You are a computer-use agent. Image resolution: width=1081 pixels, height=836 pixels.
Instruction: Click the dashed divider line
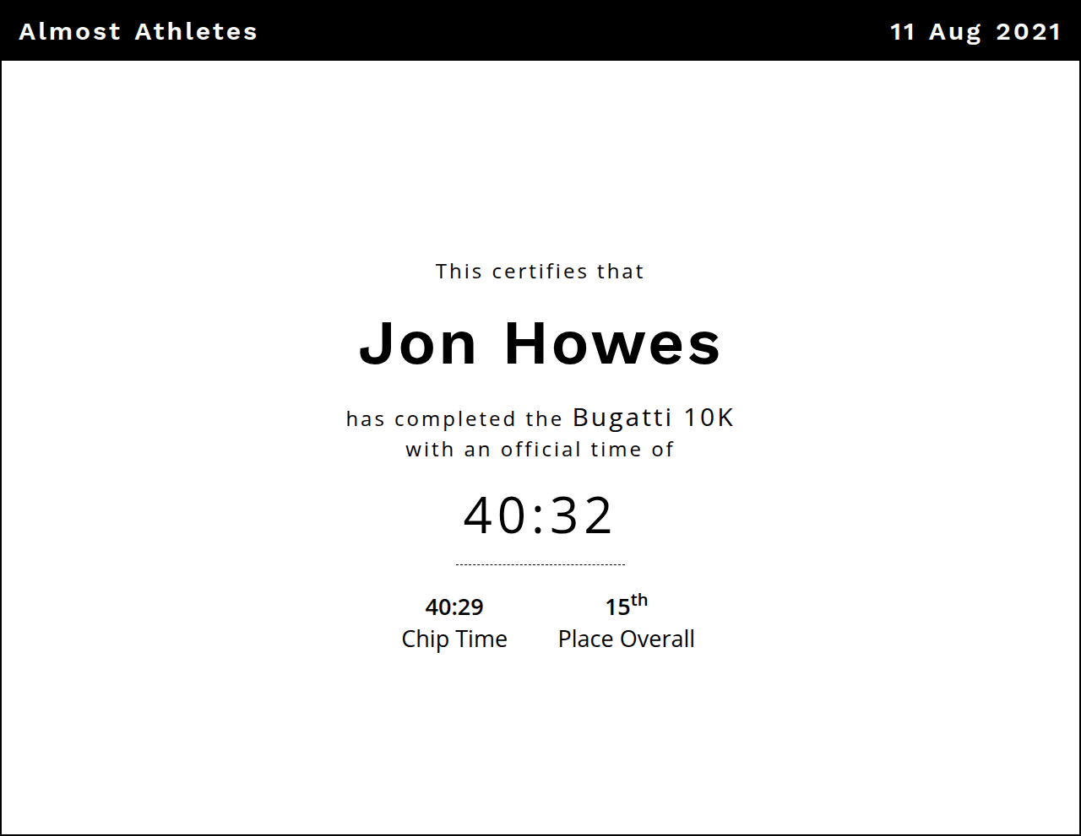(x=540, y=564)
